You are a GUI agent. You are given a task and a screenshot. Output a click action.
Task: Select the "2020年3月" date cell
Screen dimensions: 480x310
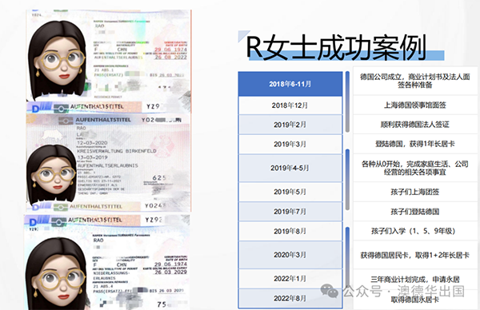290,255
